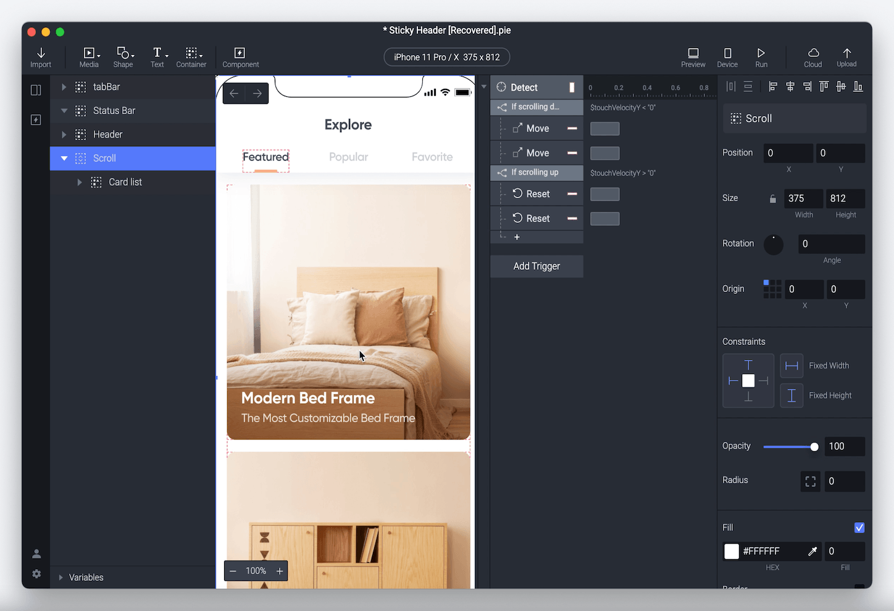Open Cloud from the toolbar

813,53
